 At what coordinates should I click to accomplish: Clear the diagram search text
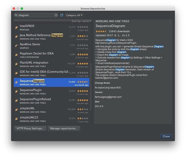tap(56, 15)
